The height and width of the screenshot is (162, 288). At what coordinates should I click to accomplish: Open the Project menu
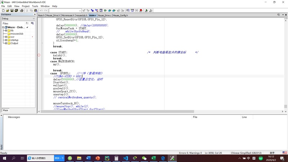(26, 6)
